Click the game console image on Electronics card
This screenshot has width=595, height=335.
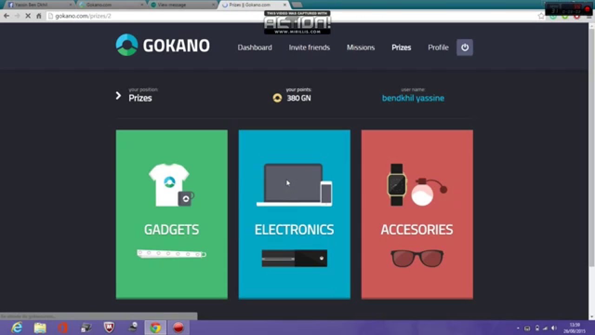pos(294,258)
